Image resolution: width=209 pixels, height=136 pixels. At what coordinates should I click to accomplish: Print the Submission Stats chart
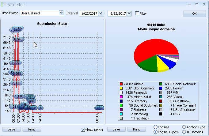pos(32,129)
